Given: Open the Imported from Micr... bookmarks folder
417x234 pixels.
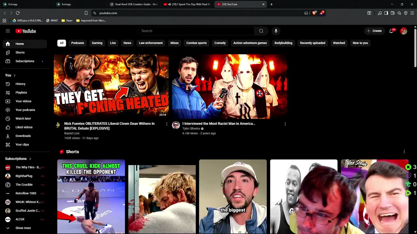Looking at the screenshot, I should click(91, 20).
